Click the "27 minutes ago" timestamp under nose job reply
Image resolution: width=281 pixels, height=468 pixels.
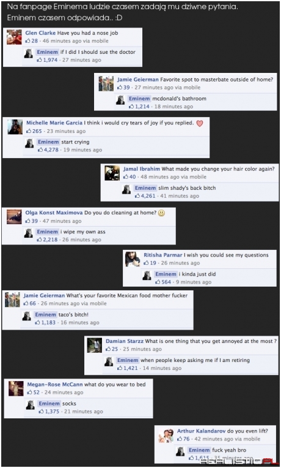[82, 59]
